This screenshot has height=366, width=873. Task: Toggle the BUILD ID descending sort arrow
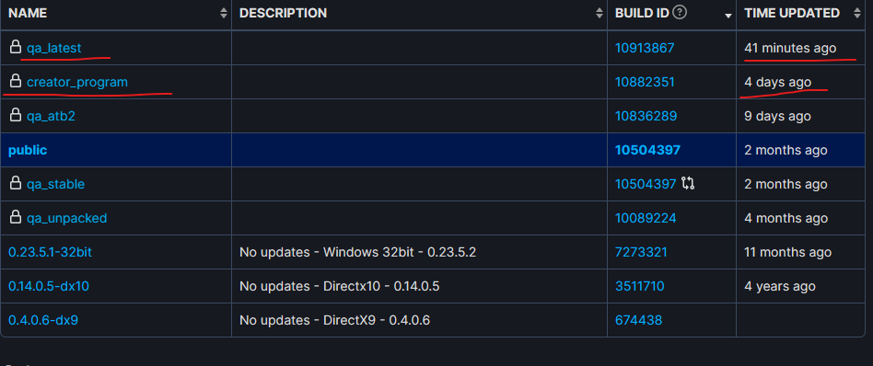coord(728,17)
